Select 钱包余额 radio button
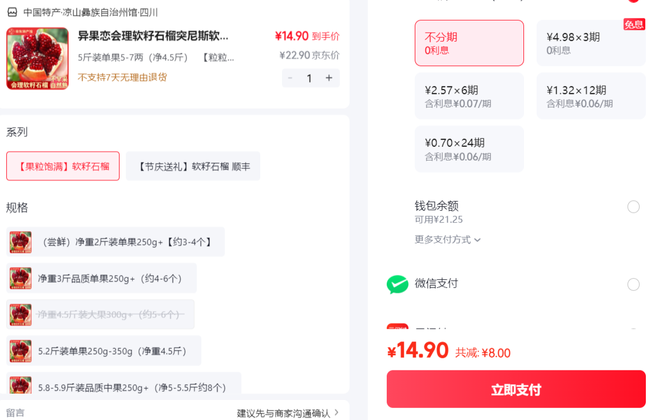The height and width of the screenshot is (420, 663). click(x=633, y=207)
